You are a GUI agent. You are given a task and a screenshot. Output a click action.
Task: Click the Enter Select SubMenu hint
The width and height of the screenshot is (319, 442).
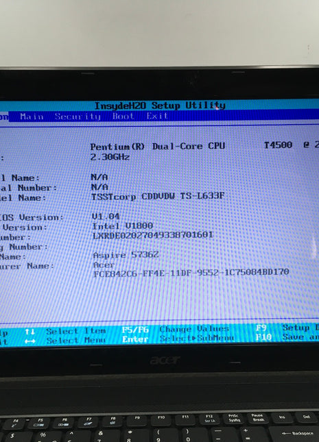(x=178, y=339)
